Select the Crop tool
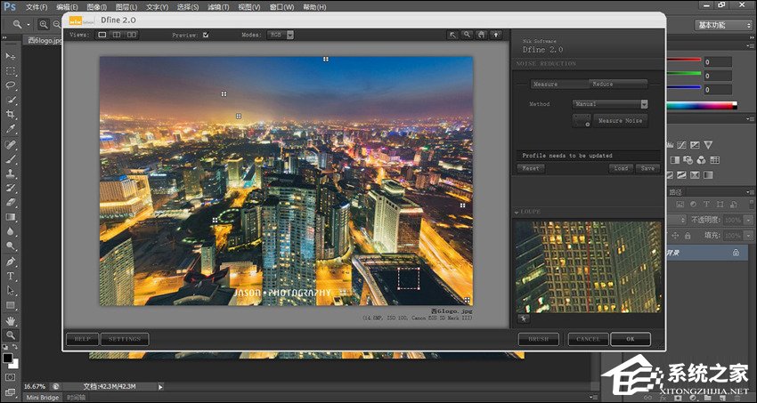 click(x=11, y=115)
